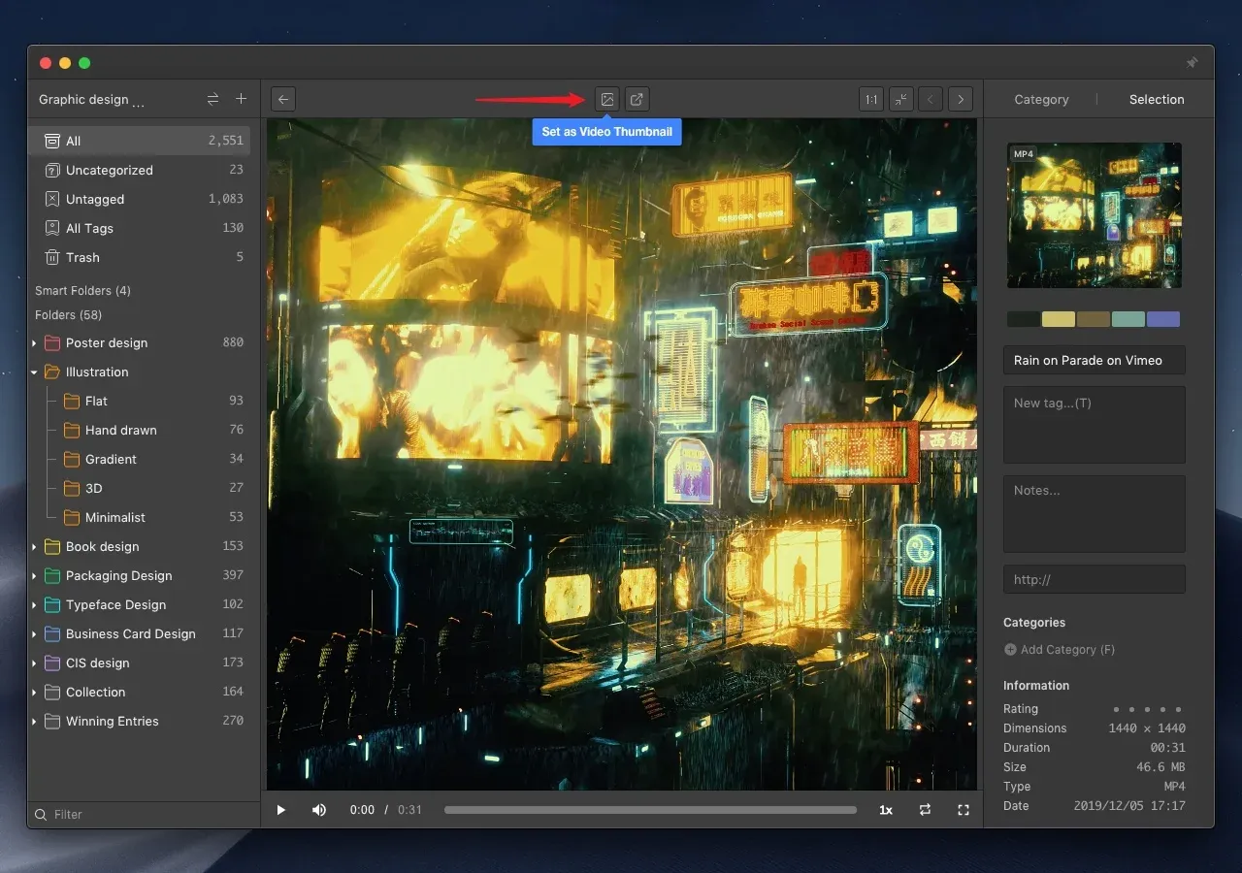Edit the Rain on Parade name field
The height and width of the screenshot is (873, 1242).
pyautogui.click(x=1095, y=360)
